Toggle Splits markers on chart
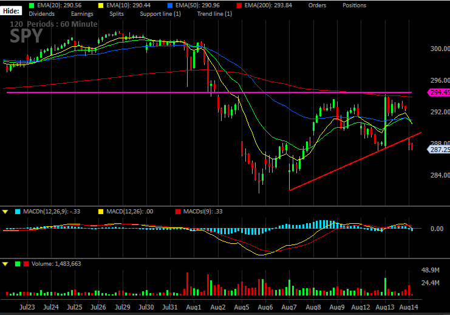This screenshot has width=450, height=315. point(117,14)
